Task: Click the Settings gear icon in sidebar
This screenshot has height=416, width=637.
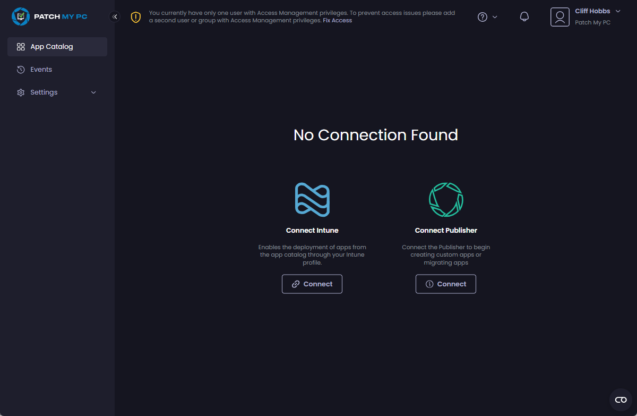Action: (x=21, y=92)
